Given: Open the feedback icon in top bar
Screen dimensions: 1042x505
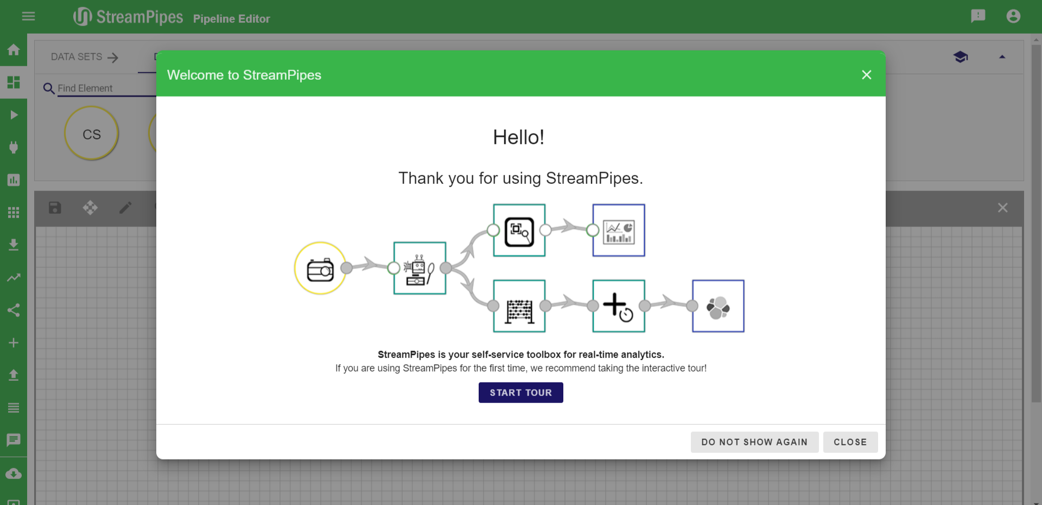Looking at the screenshot, I should 978,16.
